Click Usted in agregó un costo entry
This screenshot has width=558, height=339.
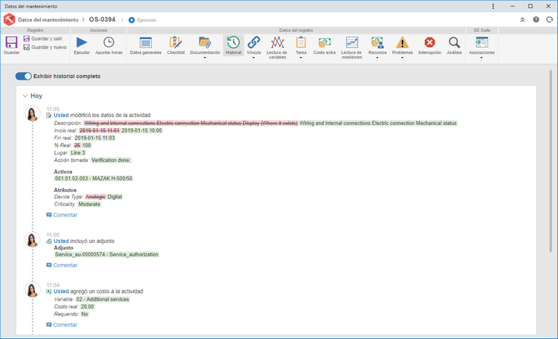(x=61, y=291)
